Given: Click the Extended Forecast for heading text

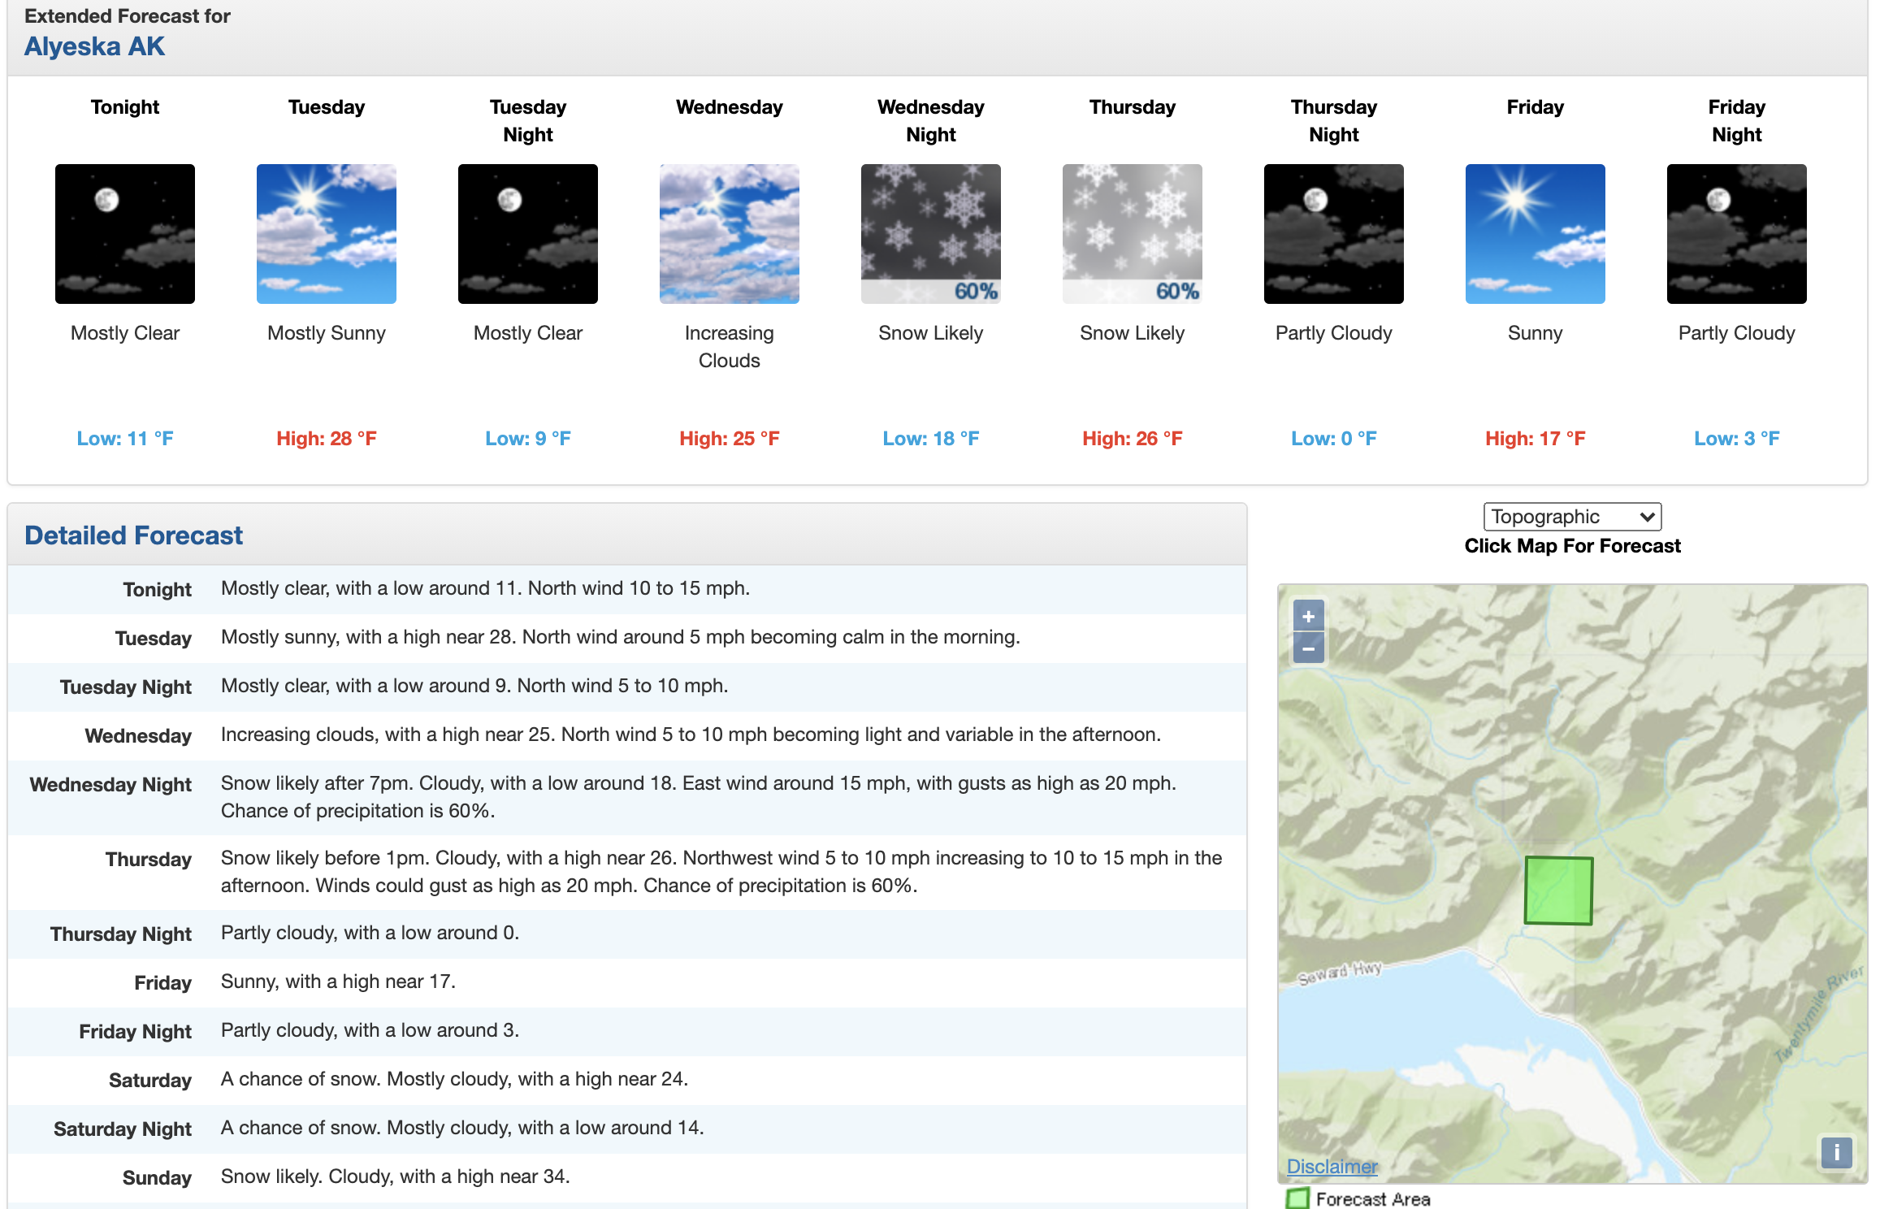Looking at the screenshot, I should click(128, 16).
